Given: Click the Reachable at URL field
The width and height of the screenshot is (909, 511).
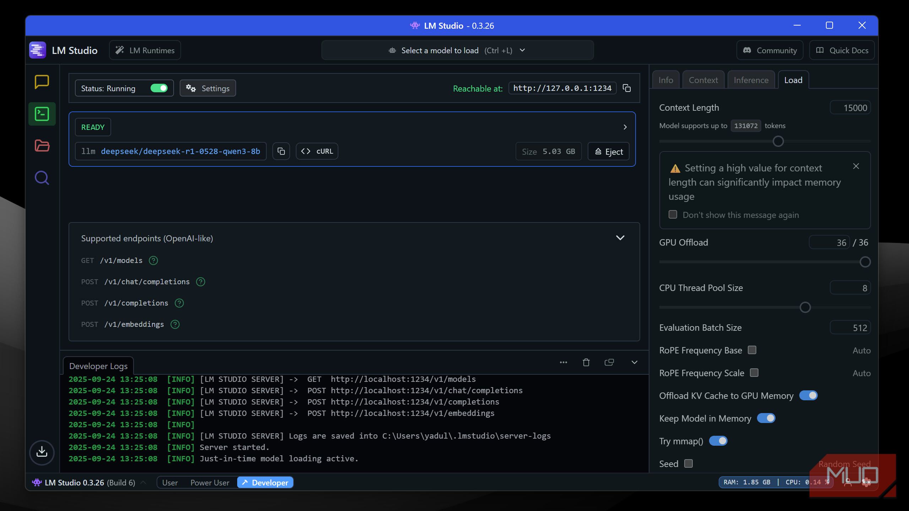Looking at the screenshot, I should (x=562, y=88).
